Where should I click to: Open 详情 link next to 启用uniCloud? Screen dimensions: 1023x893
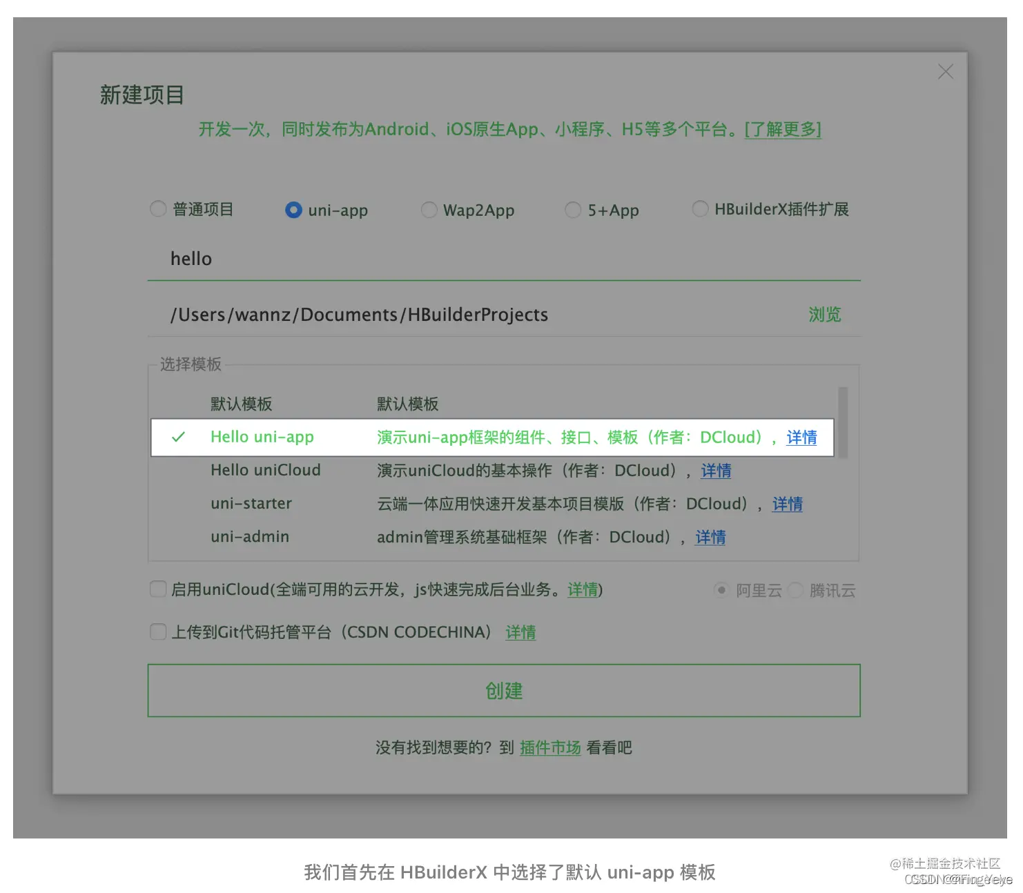[x=583, y=589]
